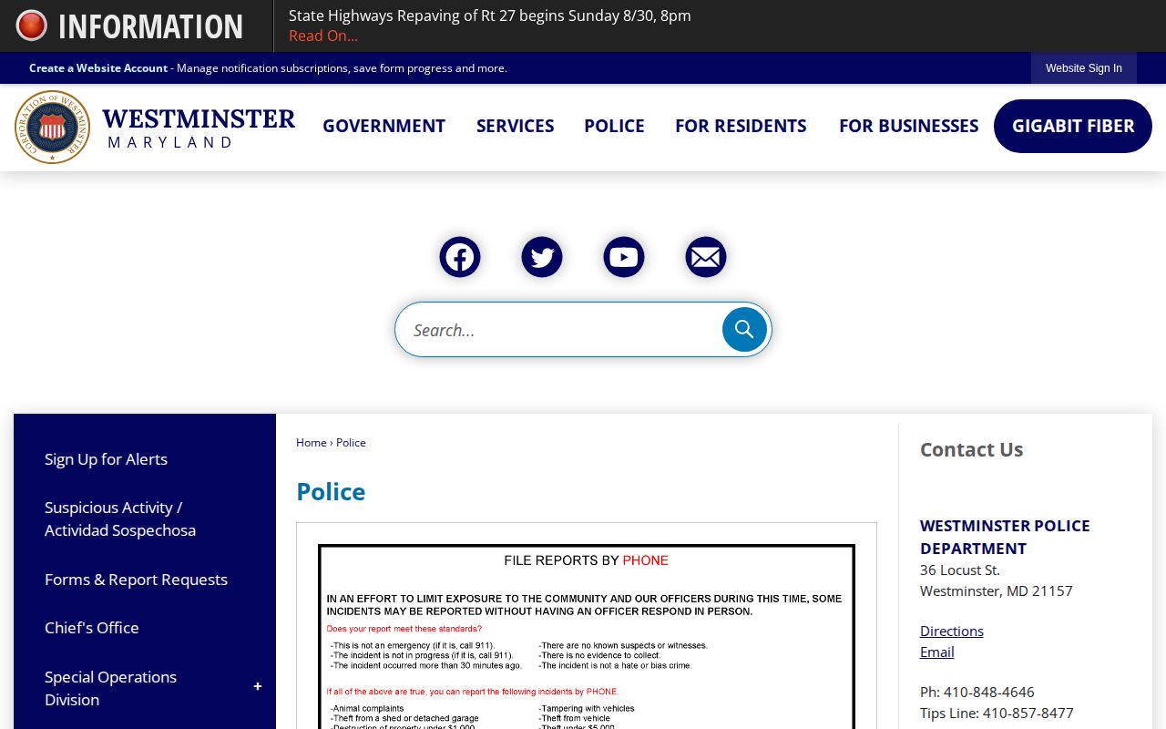Click the File Reports by Phone flyer image

tap(587, 636)
